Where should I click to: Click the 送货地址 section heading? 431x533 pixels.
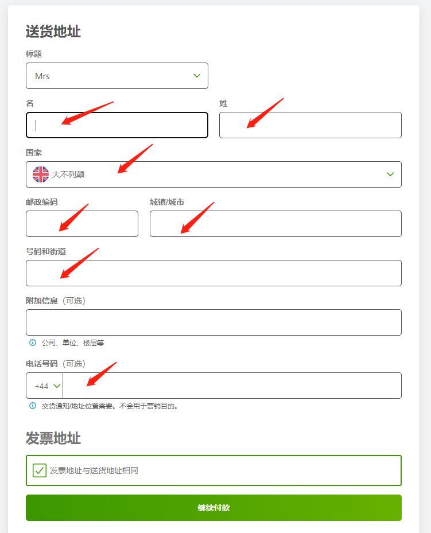(x=53, y=32)
